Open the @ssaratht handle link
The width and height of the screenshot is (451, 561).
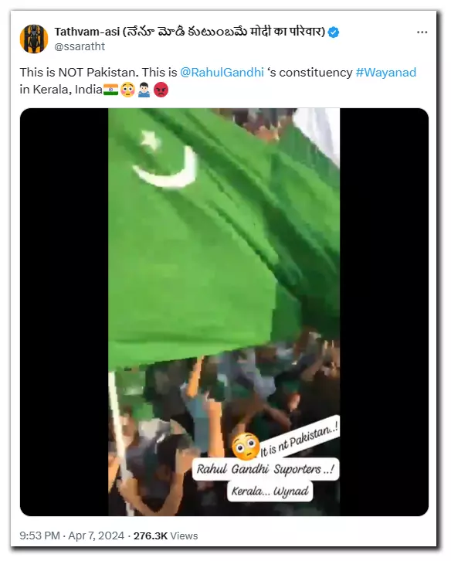click(x=80, y=46)
